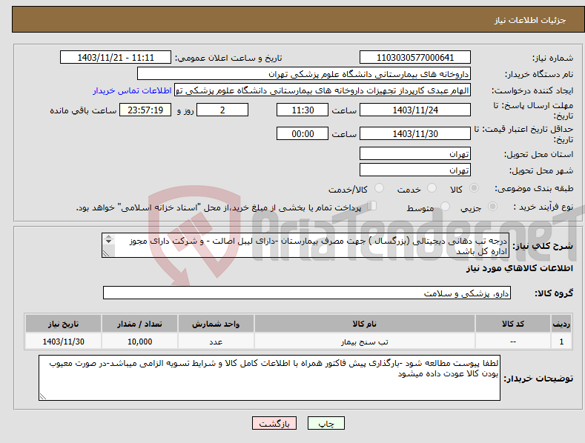585x443 pixels.
Task: Select the کالا/خدمت radio button
Action: coord(379,188)
